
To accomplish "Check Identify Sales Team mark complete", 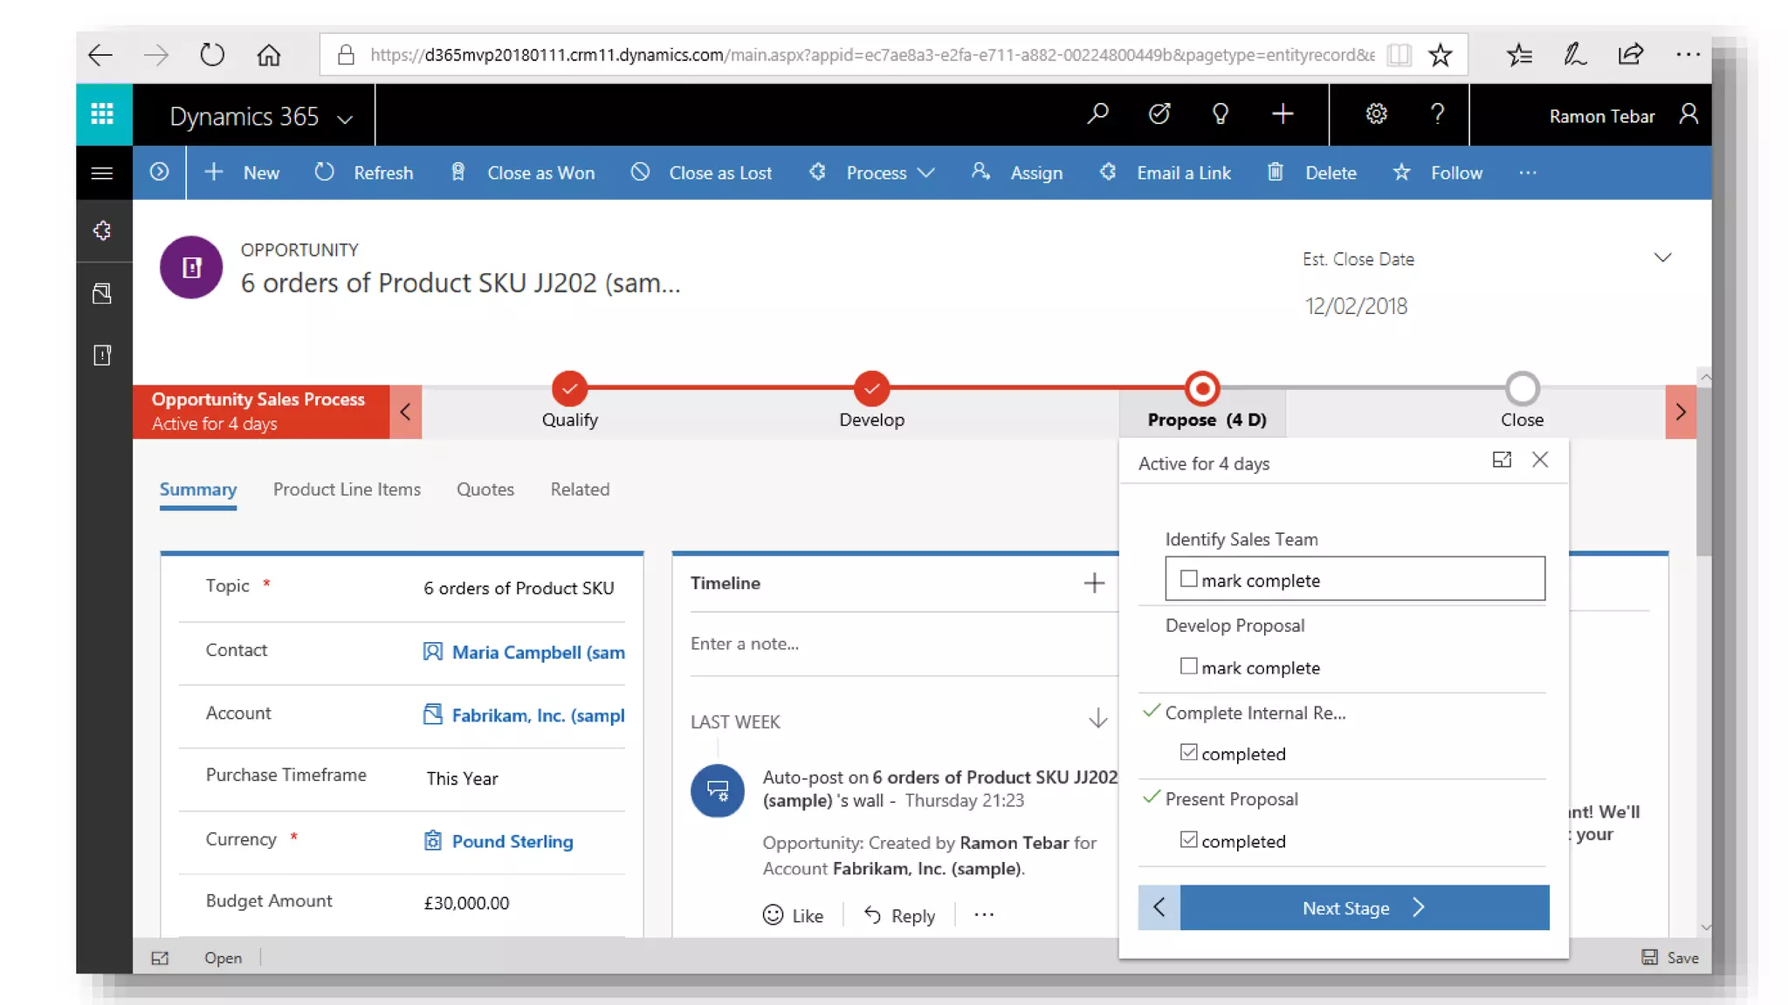I will (x=1188, y=578).
